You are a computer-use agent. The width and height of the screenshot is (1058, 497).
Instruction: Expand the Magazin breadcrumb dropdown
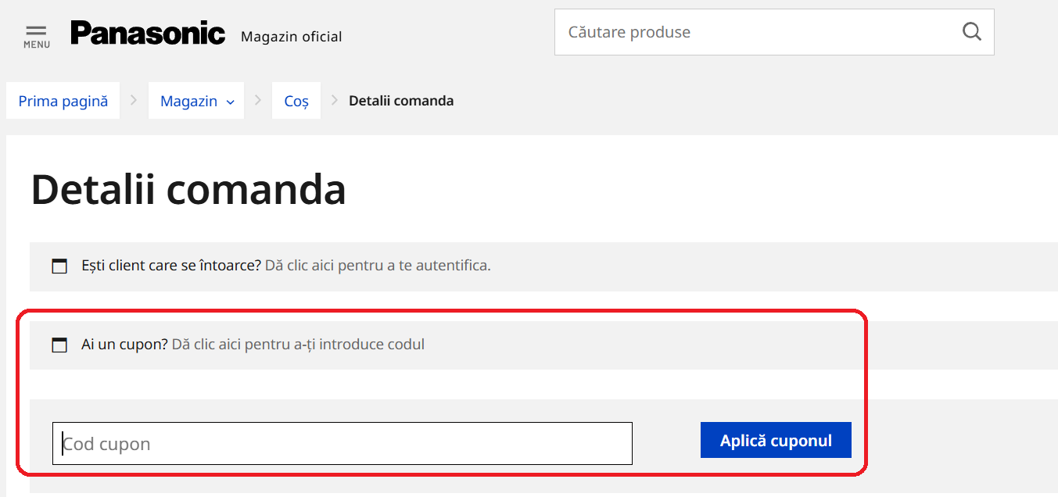[231, 101]
